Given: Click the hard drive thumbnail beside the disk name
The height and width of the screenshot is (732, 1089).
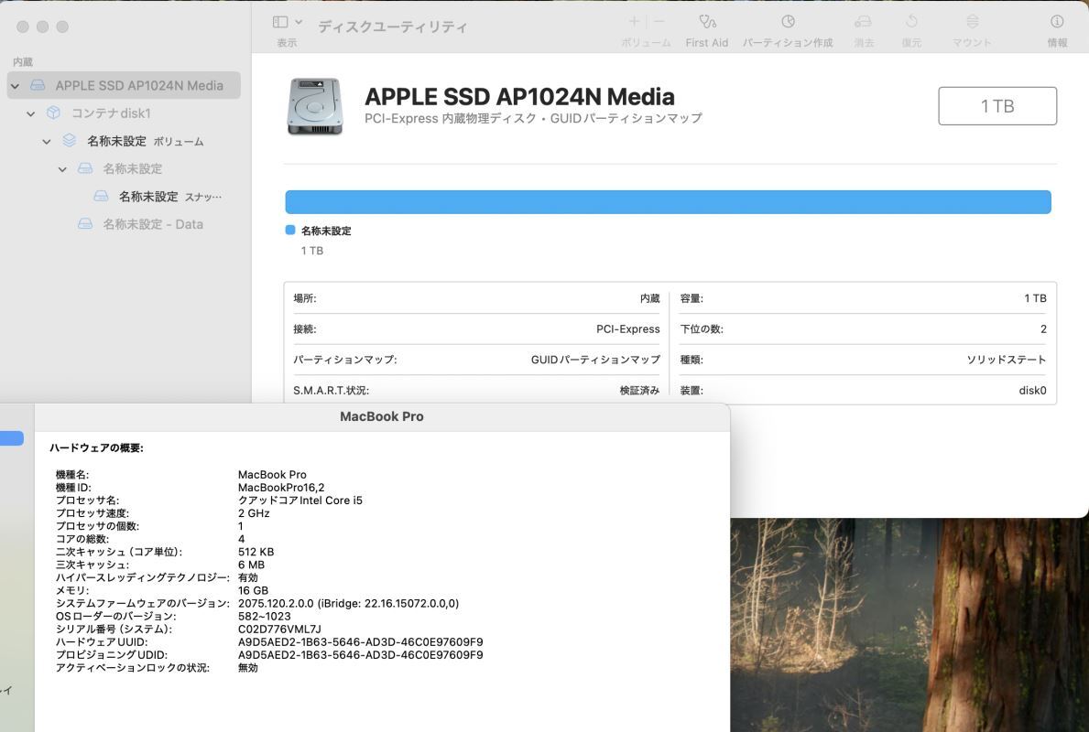Looking at the screenshot, I should [x=315, y=106].
